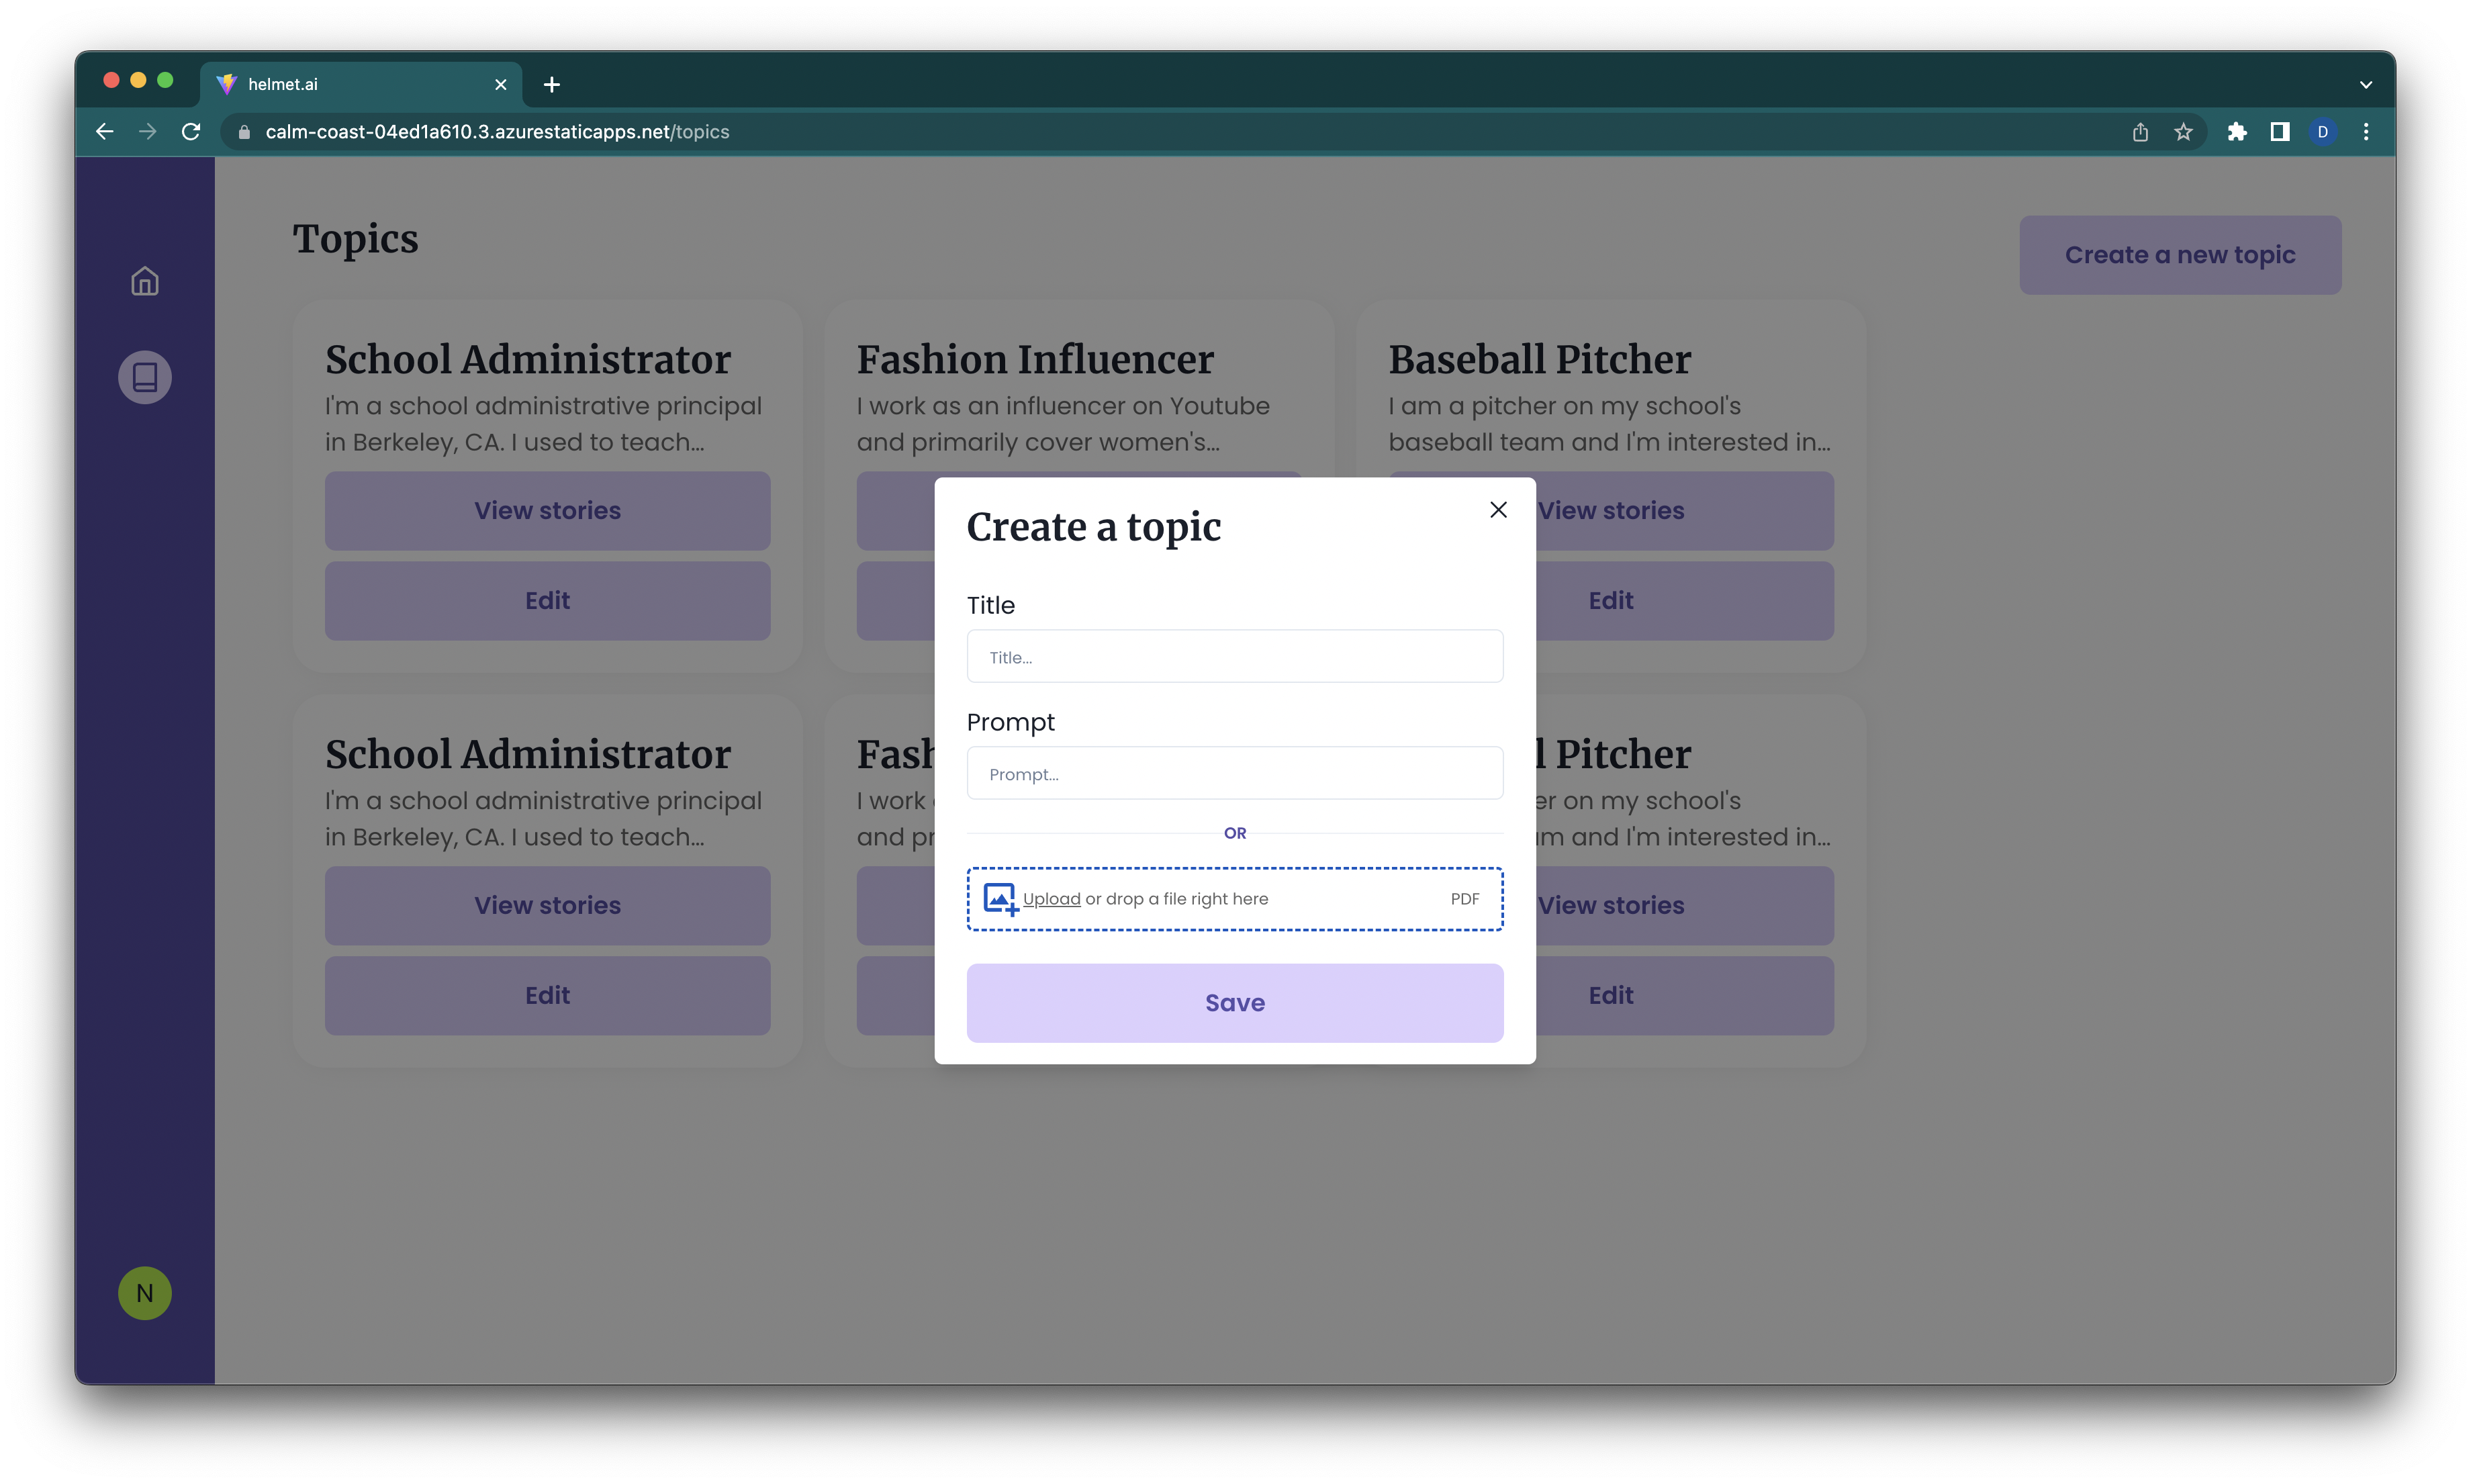Open the topics book icon in sidebar

point(145,377)
